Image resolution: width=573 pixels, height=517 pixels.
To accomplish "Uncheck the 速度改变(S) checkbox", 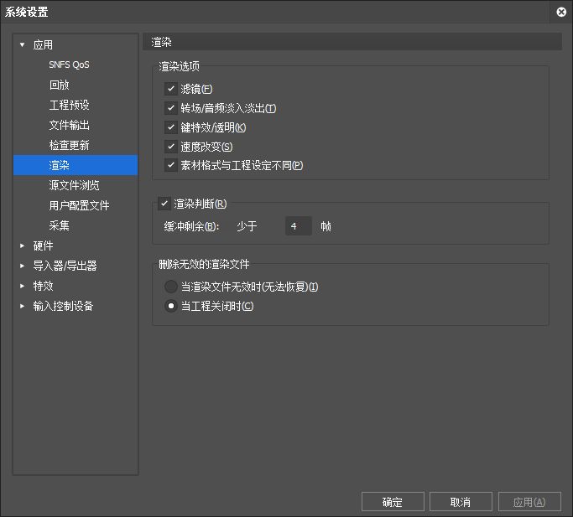I will pyautogui.click(x=170, y=147).
